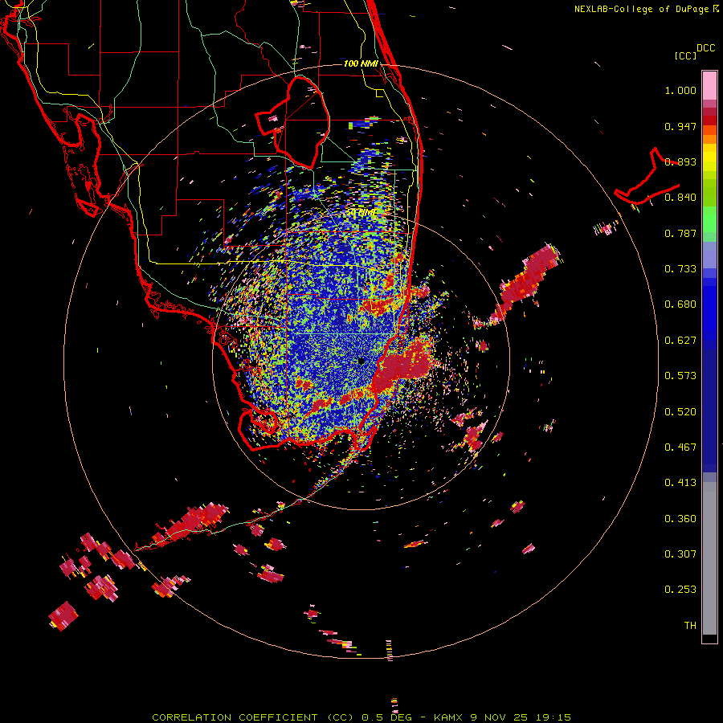Click the 0.5 DEG elevation in the caption
Viewport: 723px width, 723px height.
click(x=386, y=717)
